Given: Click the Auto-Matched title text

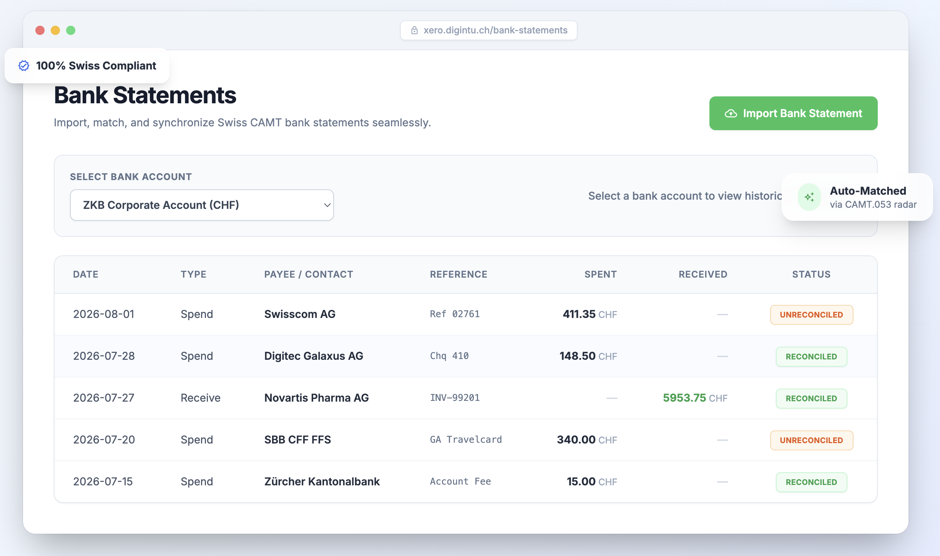Looking at the screenshot, I should (x=868, y=191).
